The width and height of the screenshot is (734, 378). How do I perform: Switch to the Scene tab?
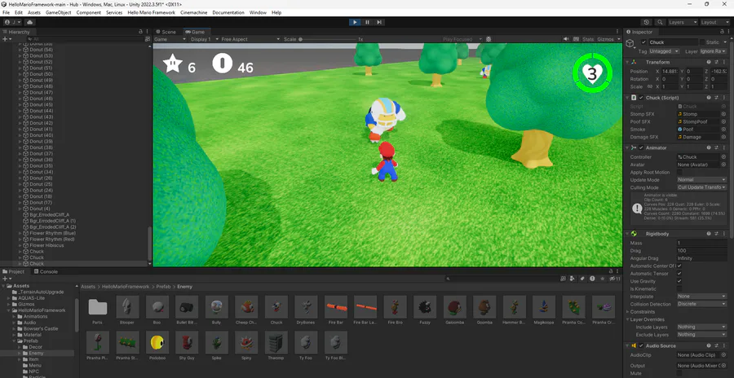(166, 32)
